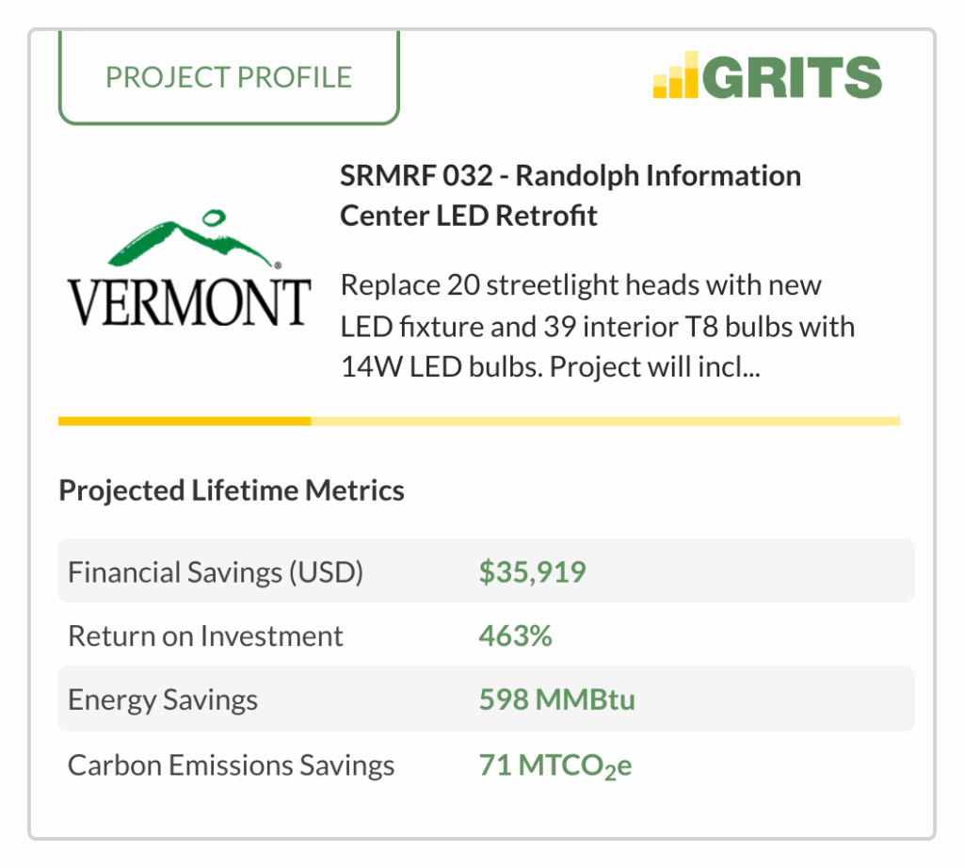Select the Projected Lifetime Metrics heading
The image size is (964, 868).
[x=232, y=490]
